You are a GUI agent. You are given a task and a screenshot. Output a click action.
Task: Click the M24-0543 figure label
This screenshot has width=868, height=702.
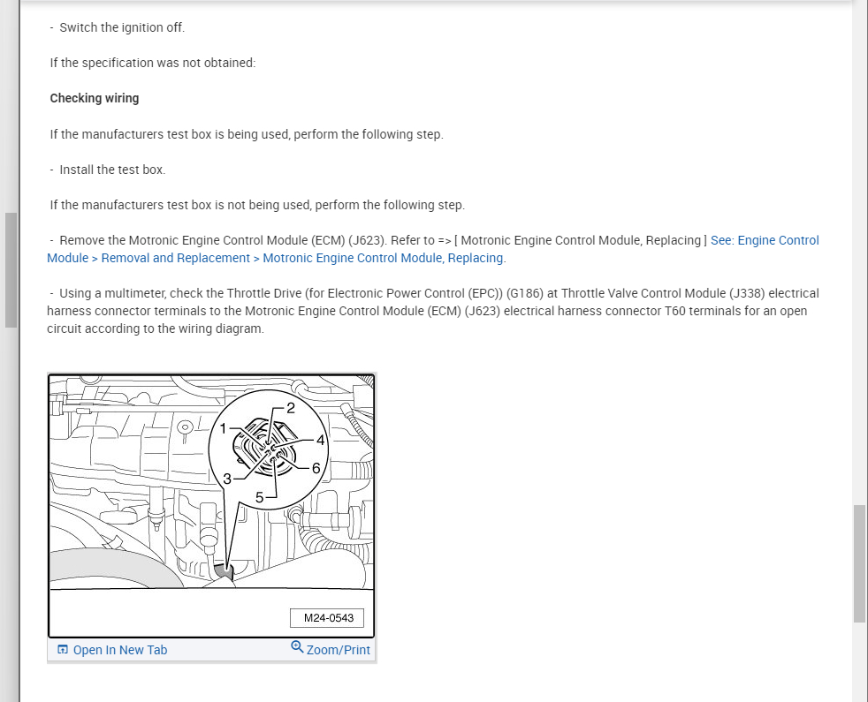tap(327, 618)
